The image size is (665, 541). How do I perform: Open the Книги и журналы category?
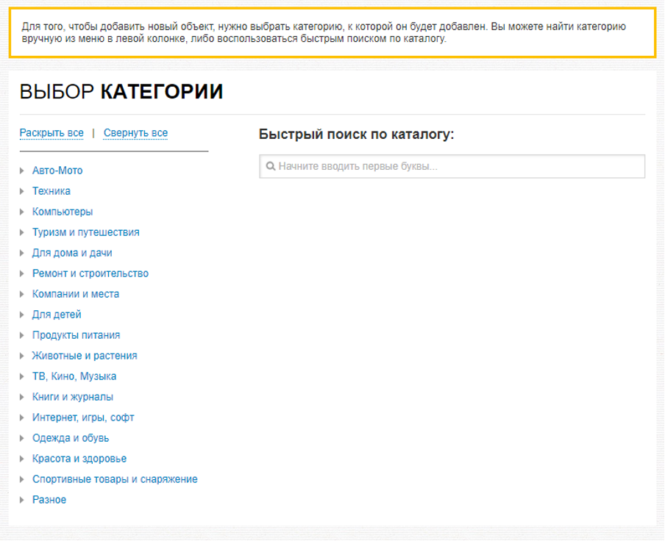tap(73, 397)
